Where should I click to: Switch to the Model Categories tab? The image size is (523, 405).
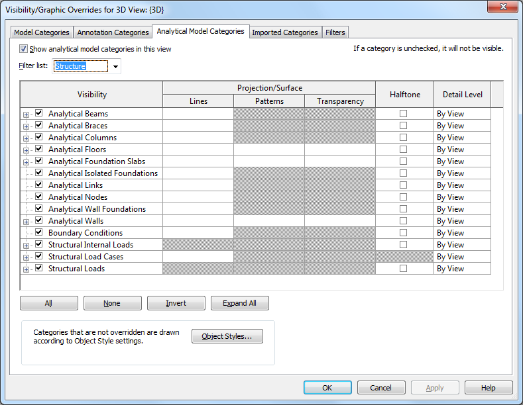pos(42,32)
